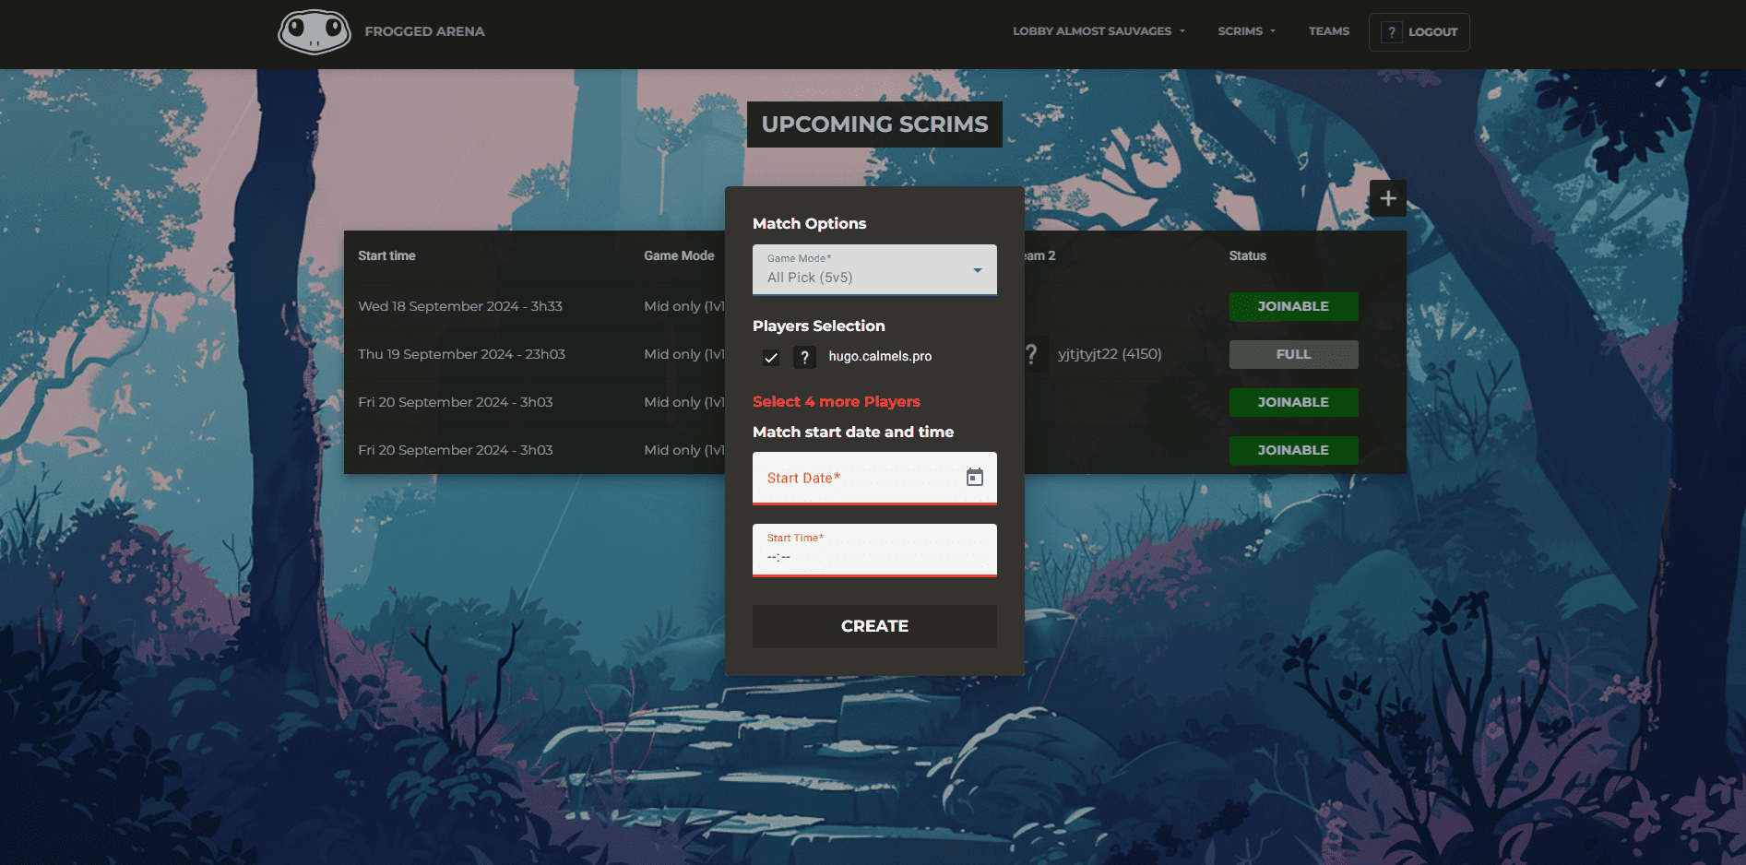The height and width of the screenshot is (865, 1746).
Task: Open the calendar picker icon in Start Date
Action: click(975, 477)
